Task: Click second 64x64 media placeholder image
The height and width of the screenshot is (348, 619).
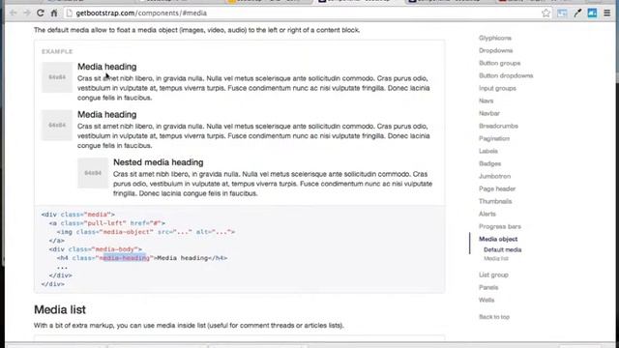Action: [57, 125]
